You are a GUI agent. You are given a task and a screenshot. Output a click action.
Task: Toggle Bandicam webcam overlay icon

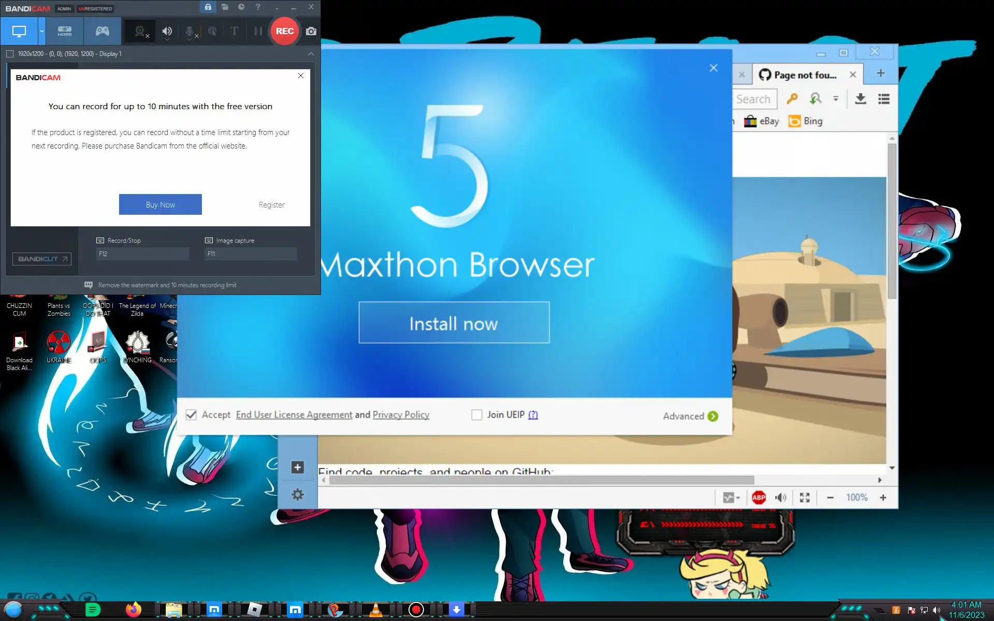point(140,31)
